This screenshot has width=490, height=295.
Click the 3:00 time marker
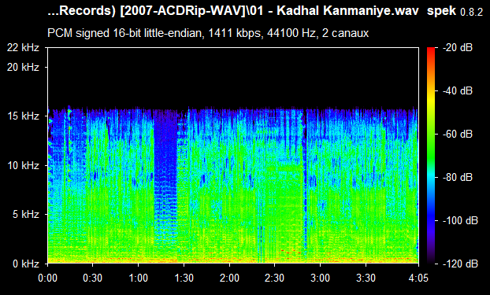(320, 278)
